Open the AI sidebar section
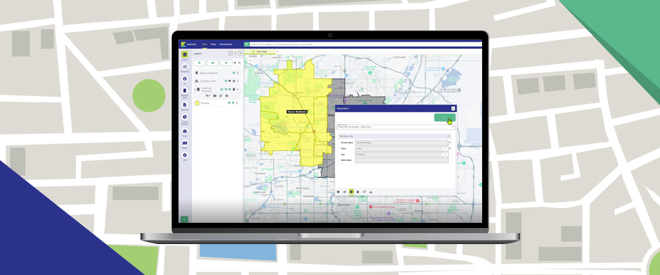 (x=185, y=80)
